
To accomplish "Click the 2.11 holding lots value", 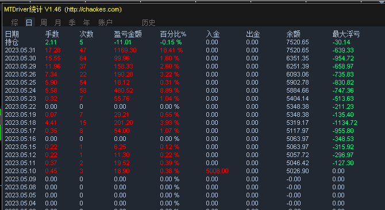I will pos(51,43).
